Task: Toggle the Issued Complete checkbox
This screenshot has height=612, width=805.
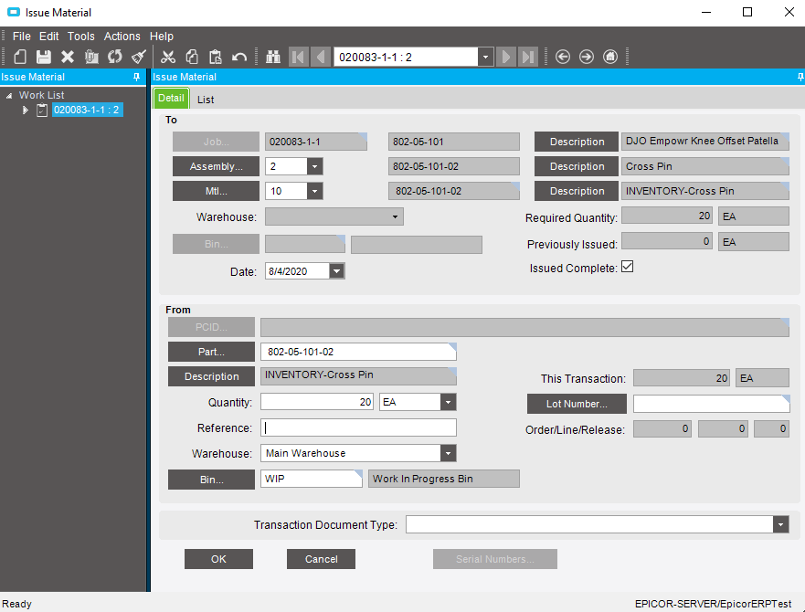Action: [627, 268]
